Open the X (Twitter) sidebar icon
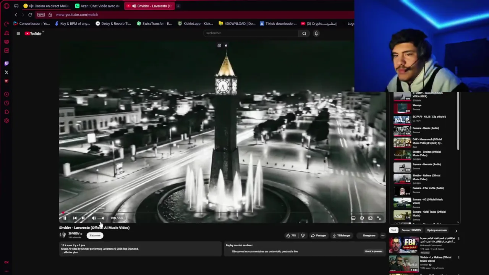Screen dimensions: 489x275 point(6,72)
